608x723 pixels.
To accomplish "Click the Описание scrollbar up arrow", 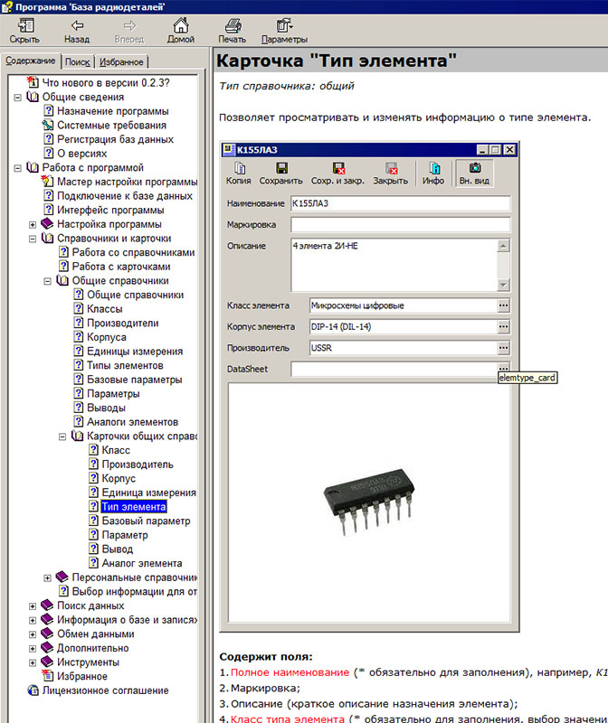I will pyautogui.click(x=503, y=245).
